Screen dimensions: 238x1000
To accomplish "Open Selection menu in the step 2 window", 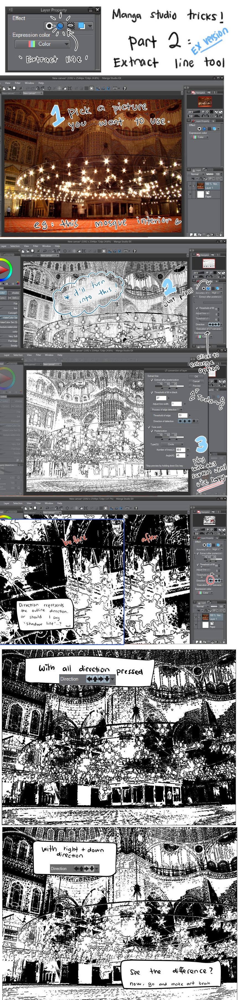I will 15,246.
